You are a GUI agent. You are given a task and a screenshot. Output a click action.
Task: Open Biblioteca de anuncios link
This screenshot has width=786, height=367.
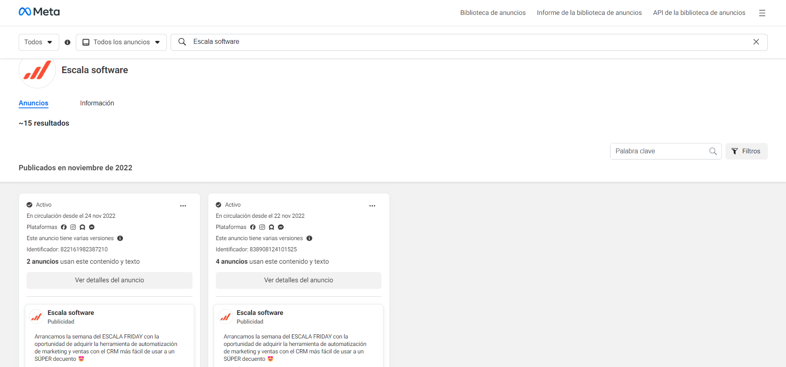tap(493, 13)
